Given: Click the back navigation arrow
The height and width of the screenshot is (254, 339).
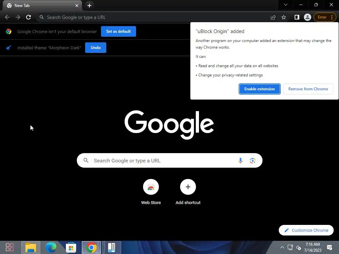Looking at the screenshot, I should (7, 17).
